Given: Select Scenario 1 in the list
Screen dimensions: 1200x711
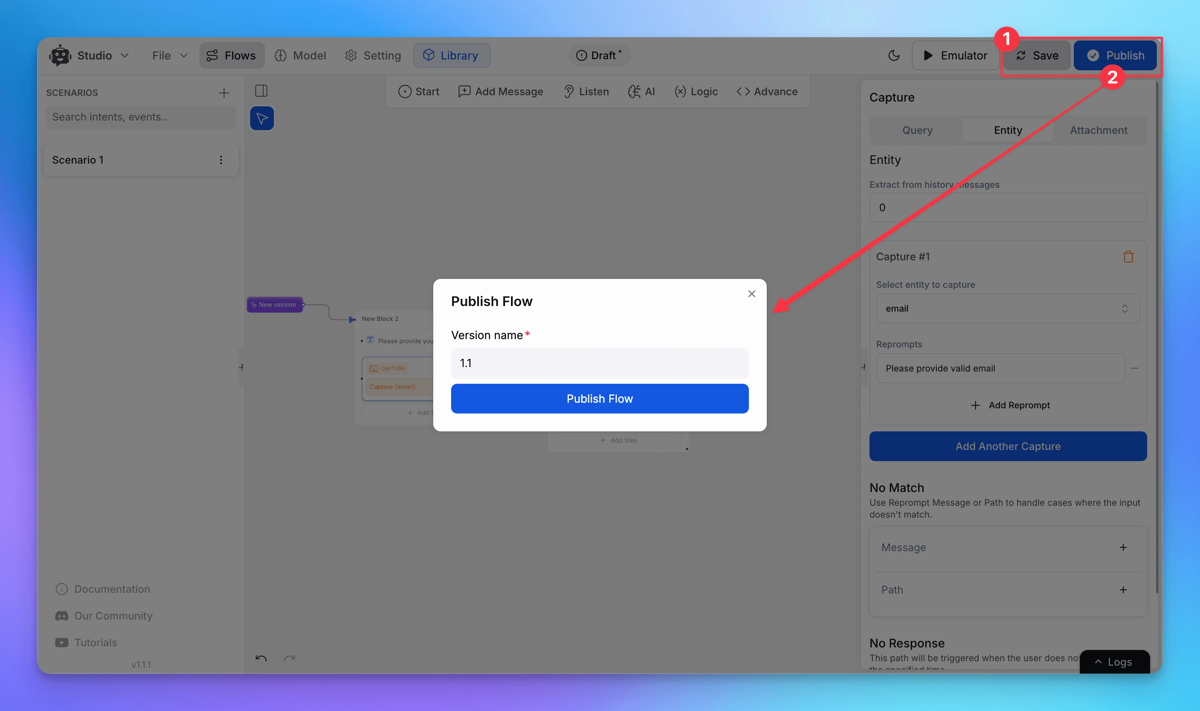Looking at the screenshot, I should point(141,160).
